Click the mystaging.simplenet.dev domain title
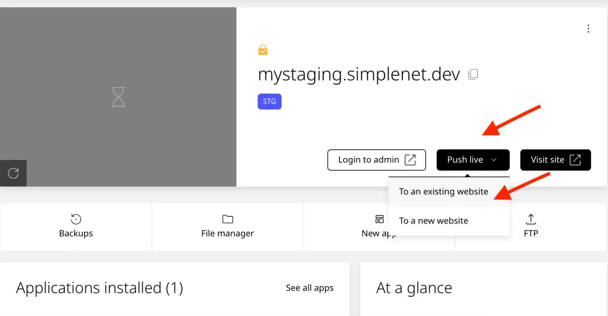The width and height of the screenshot is (608, 316). coord(359,74)
